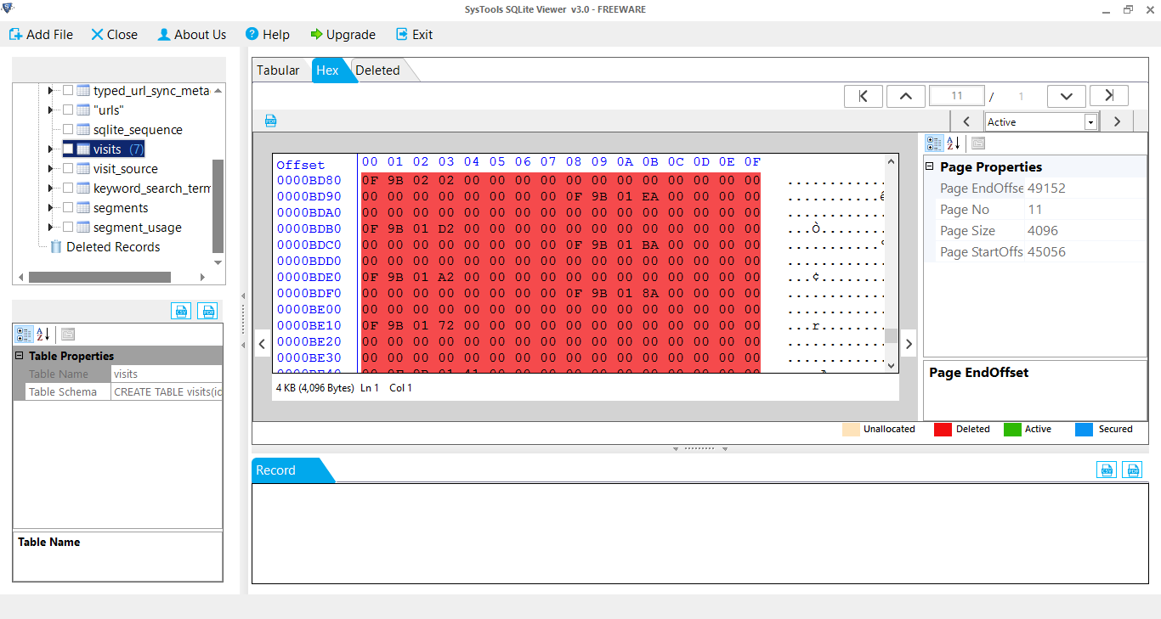Click the Unallocated legend swatch

851,429
